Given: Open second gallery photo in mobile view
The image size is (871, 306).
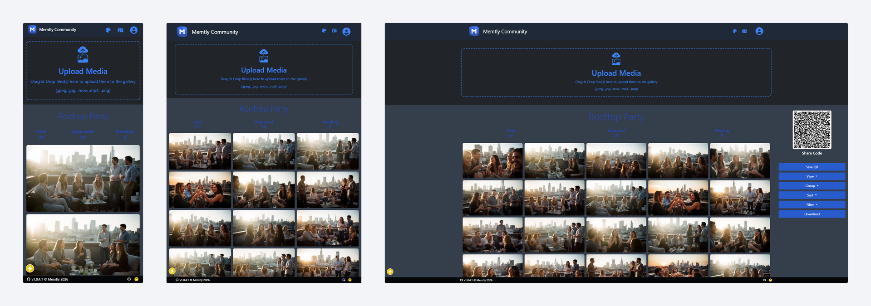Looking at the screenshot, I should pos(83,244).
